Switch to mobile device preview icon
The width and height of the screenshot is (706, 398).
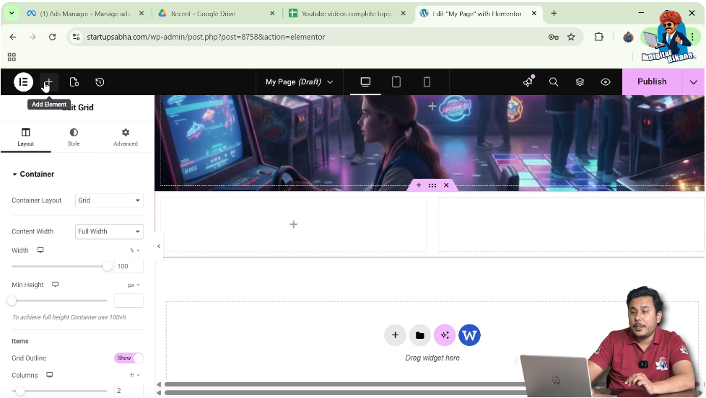tap(427, 82)
